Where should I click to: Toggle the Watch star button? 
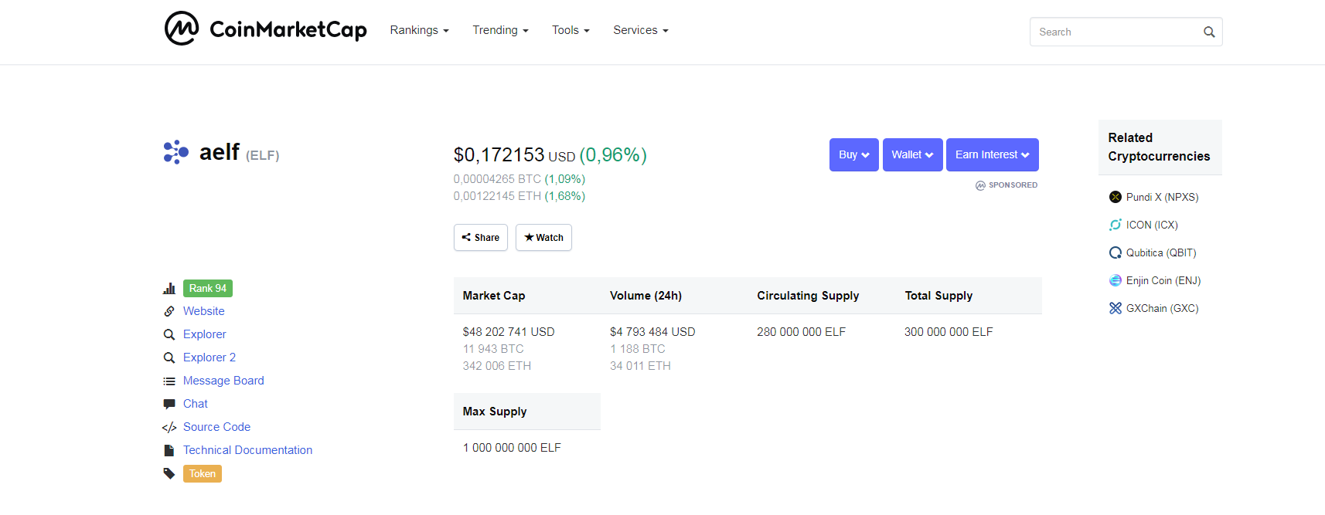tap(543, 238)
